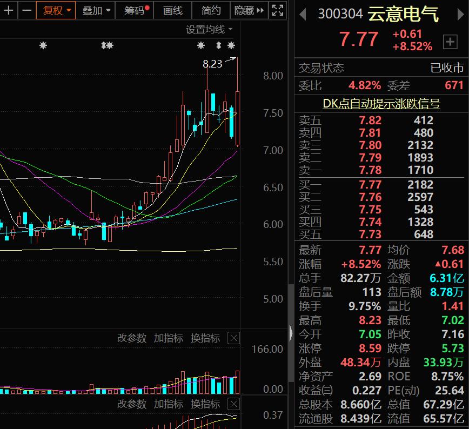Enter fullscreen via expand arrows icon
Viewport: 469px width, 429px height.
(277, 10)
